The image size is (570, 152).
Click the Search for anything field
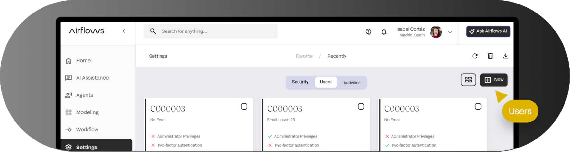pos(216,31)
